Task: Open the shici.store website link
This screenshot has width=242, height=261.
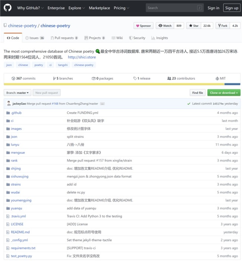Action: point(81,57)
